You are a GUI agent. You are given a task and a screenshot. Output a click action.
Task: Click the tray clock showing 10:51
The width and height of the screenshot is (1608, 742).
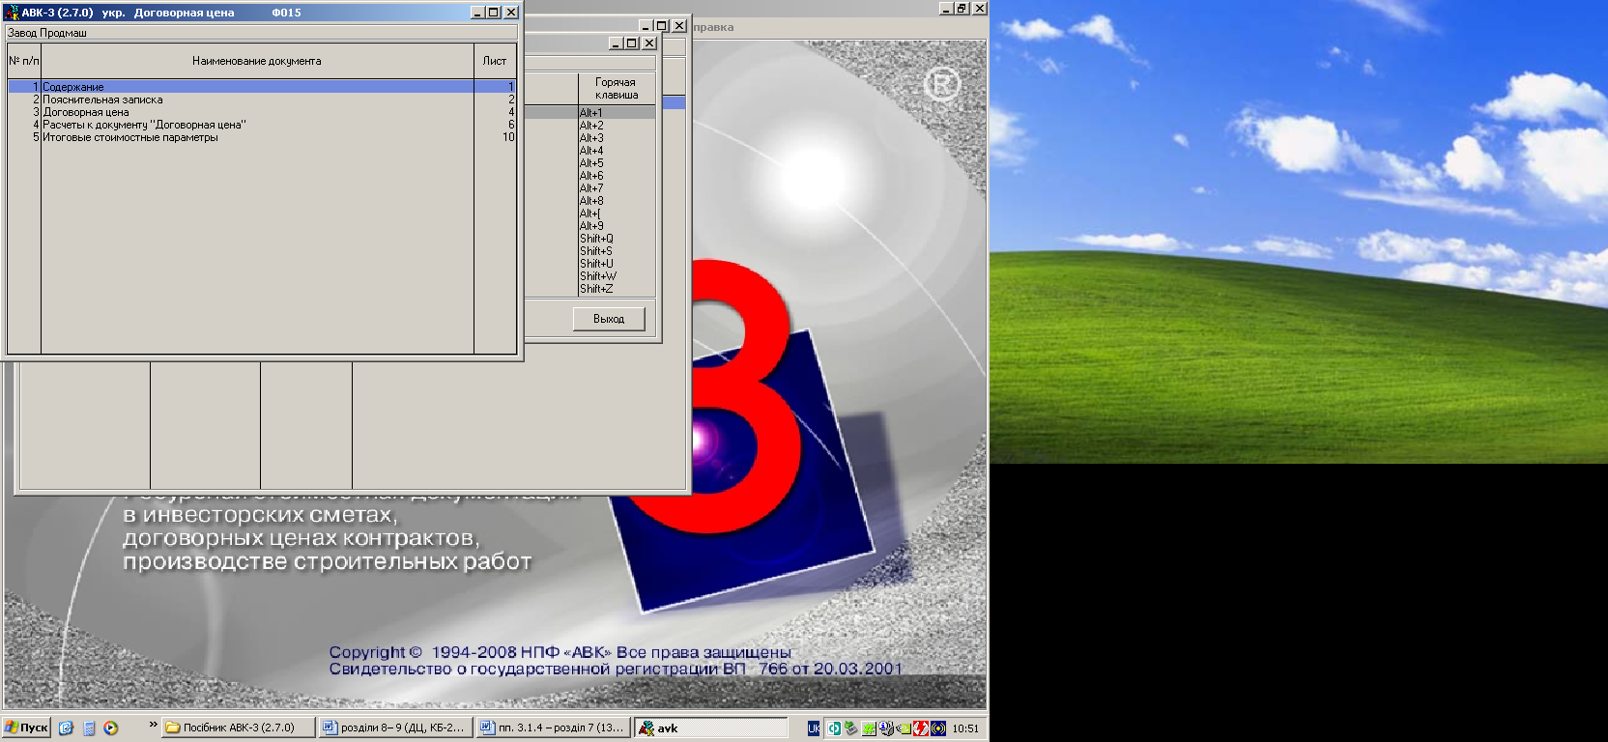pyautogui.click(x=965, y=728)
